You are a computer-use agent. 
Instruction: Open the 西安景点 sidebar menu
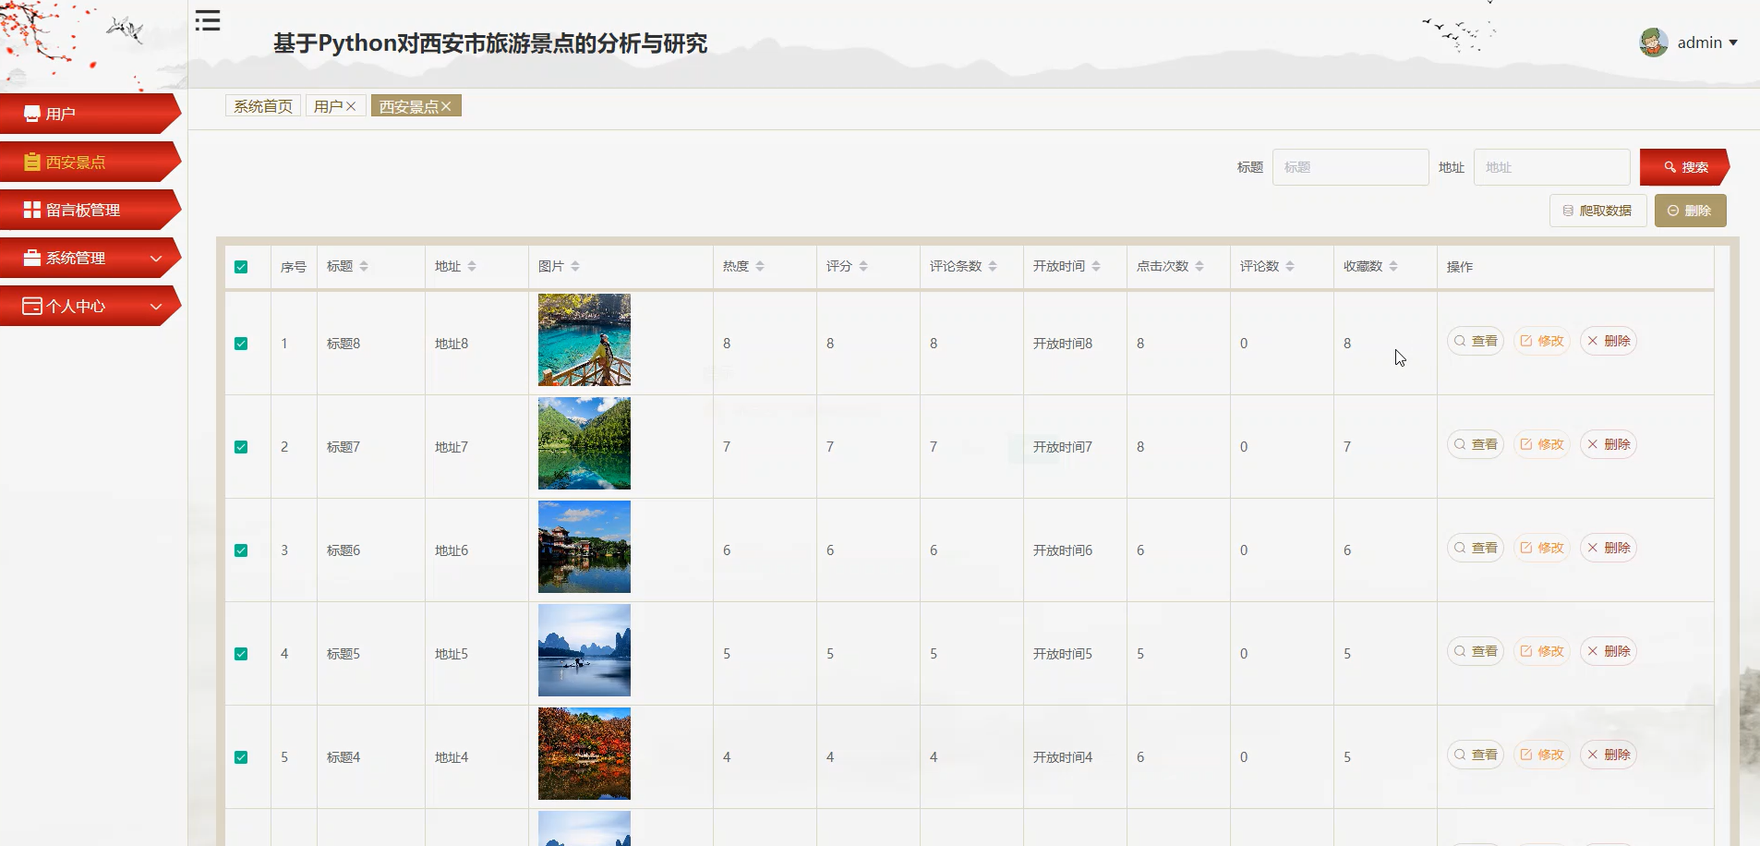(x=90, y=162)
